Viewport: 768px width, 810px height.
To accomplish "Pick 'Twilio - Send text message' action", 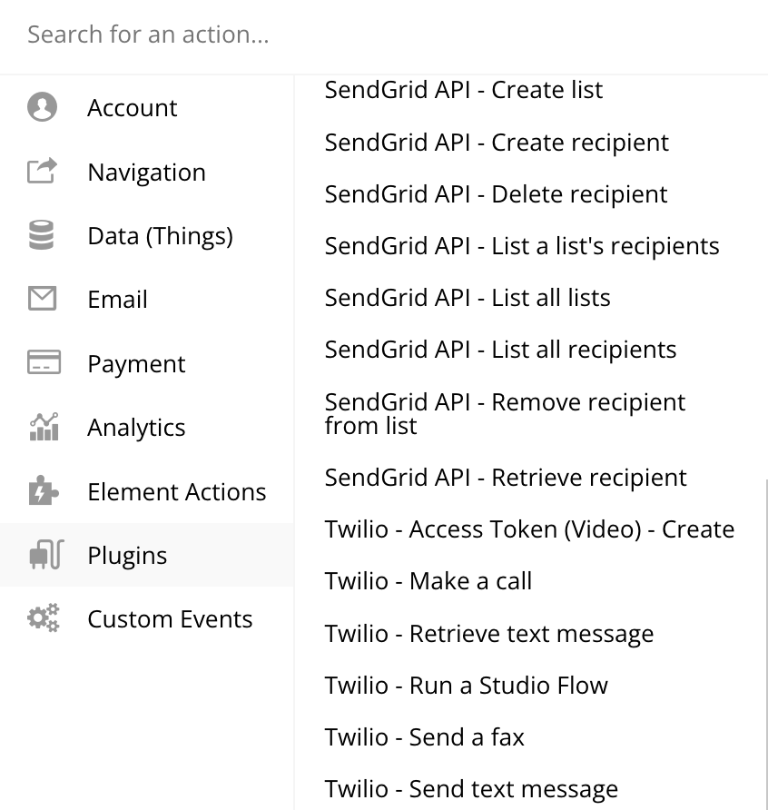I will click(471, 789).
